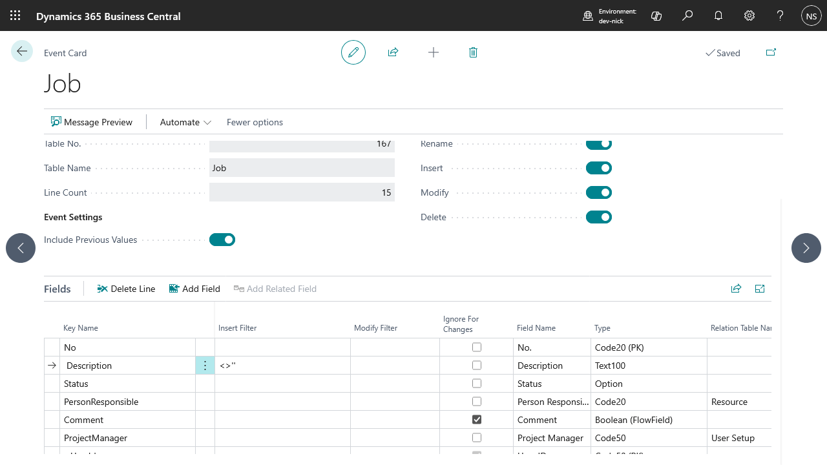Expand the Automate dropdown
The image size is (827, 465).
tap(185, 122)
